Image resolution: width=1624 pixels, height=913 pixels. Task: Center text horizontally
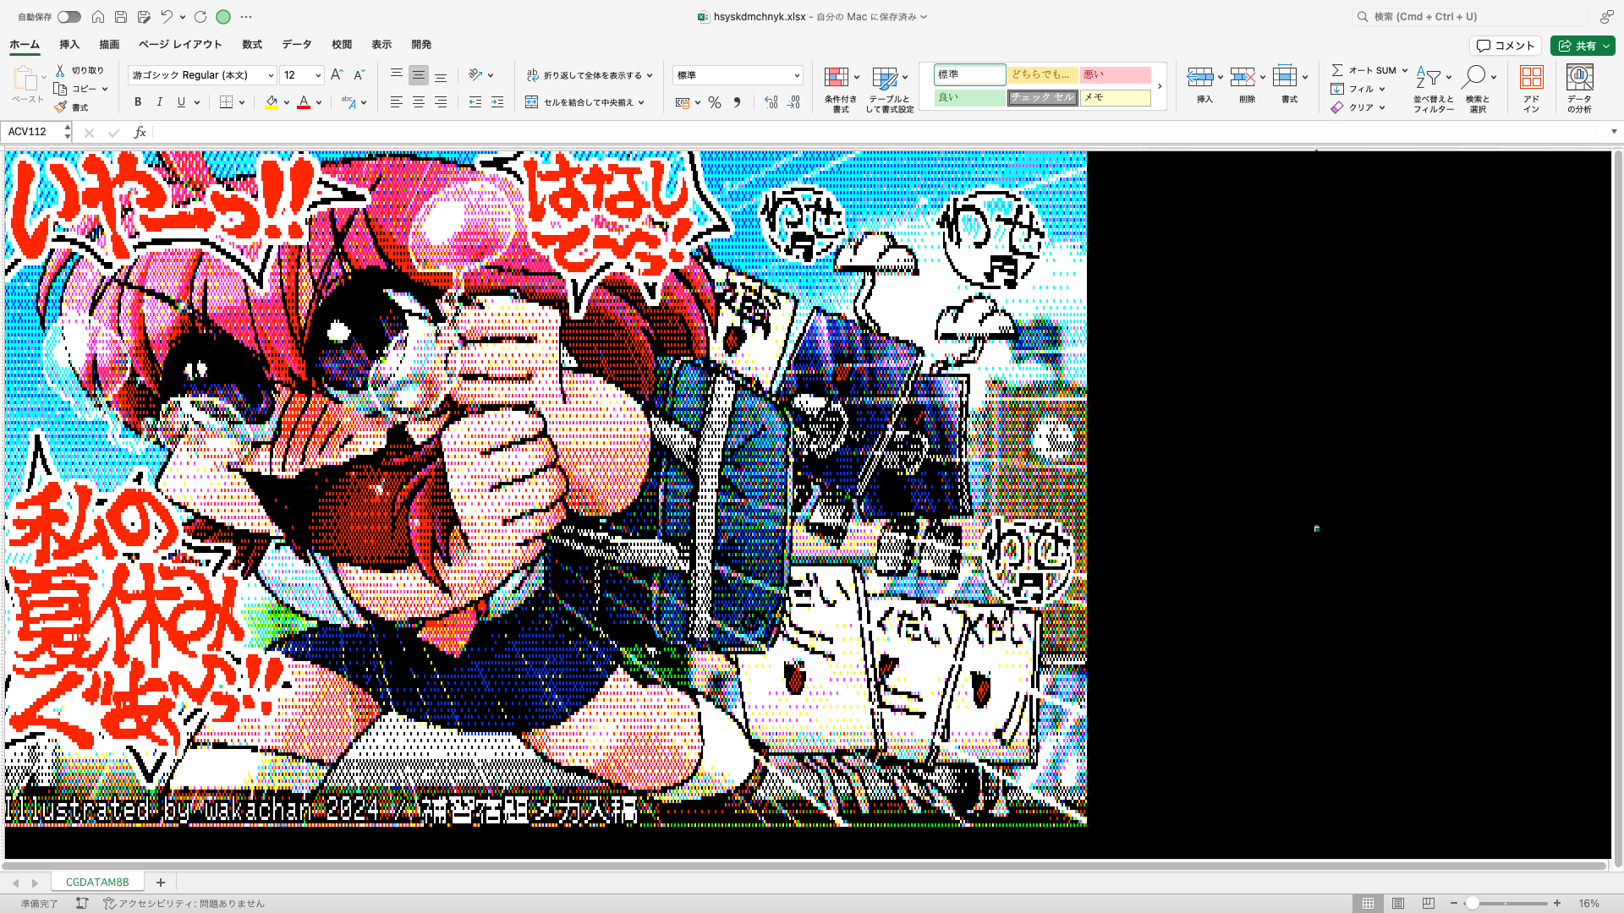pyautogui.click(x=418, y=102)
